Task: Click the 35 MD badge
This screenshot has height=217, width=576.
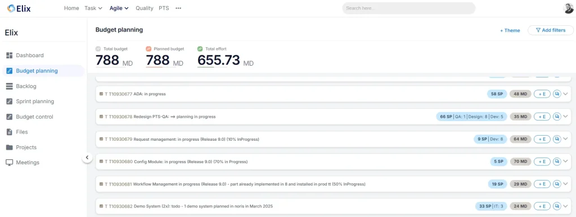Action: point(520,117)
